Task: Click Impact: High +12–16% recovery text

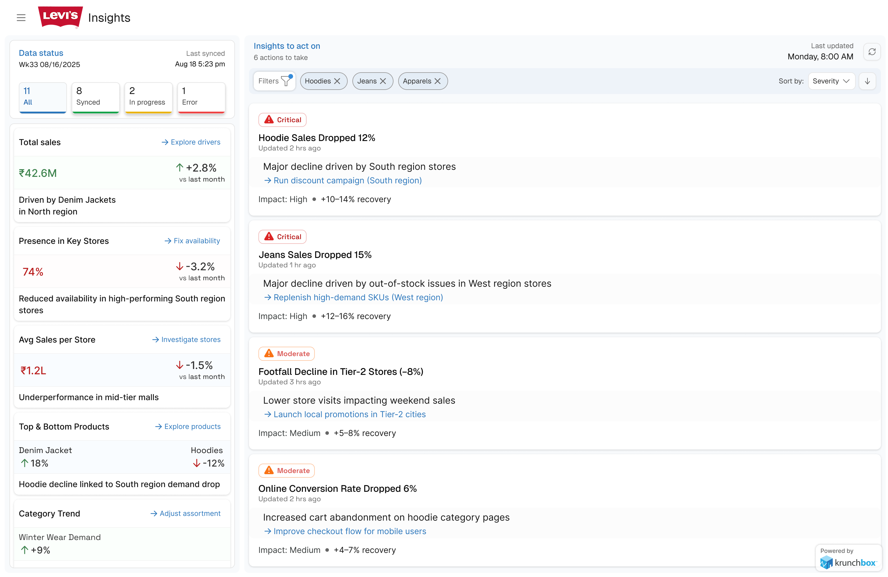Action: click(x=324, y=316)
